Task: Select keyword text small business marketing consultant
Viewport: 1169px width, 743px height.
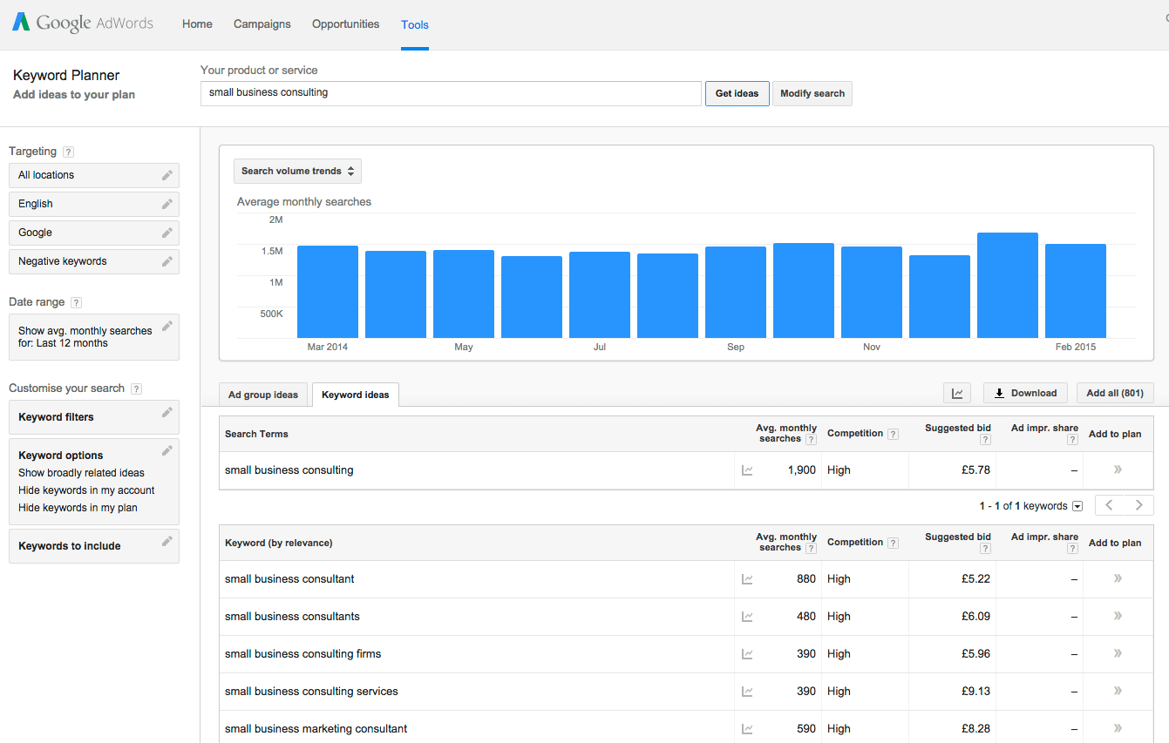Action: 316,728
